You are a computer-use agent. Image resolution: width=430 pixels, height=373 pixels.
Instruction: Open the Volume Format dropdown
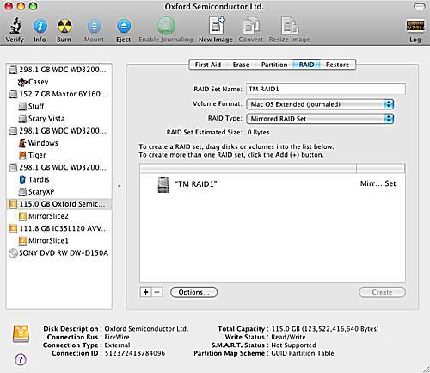click(x=320, y=104)
